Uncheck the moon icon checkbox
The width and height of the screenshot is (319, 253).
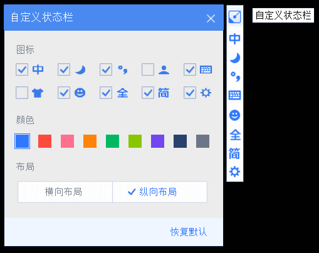click(x=64, y=70)
